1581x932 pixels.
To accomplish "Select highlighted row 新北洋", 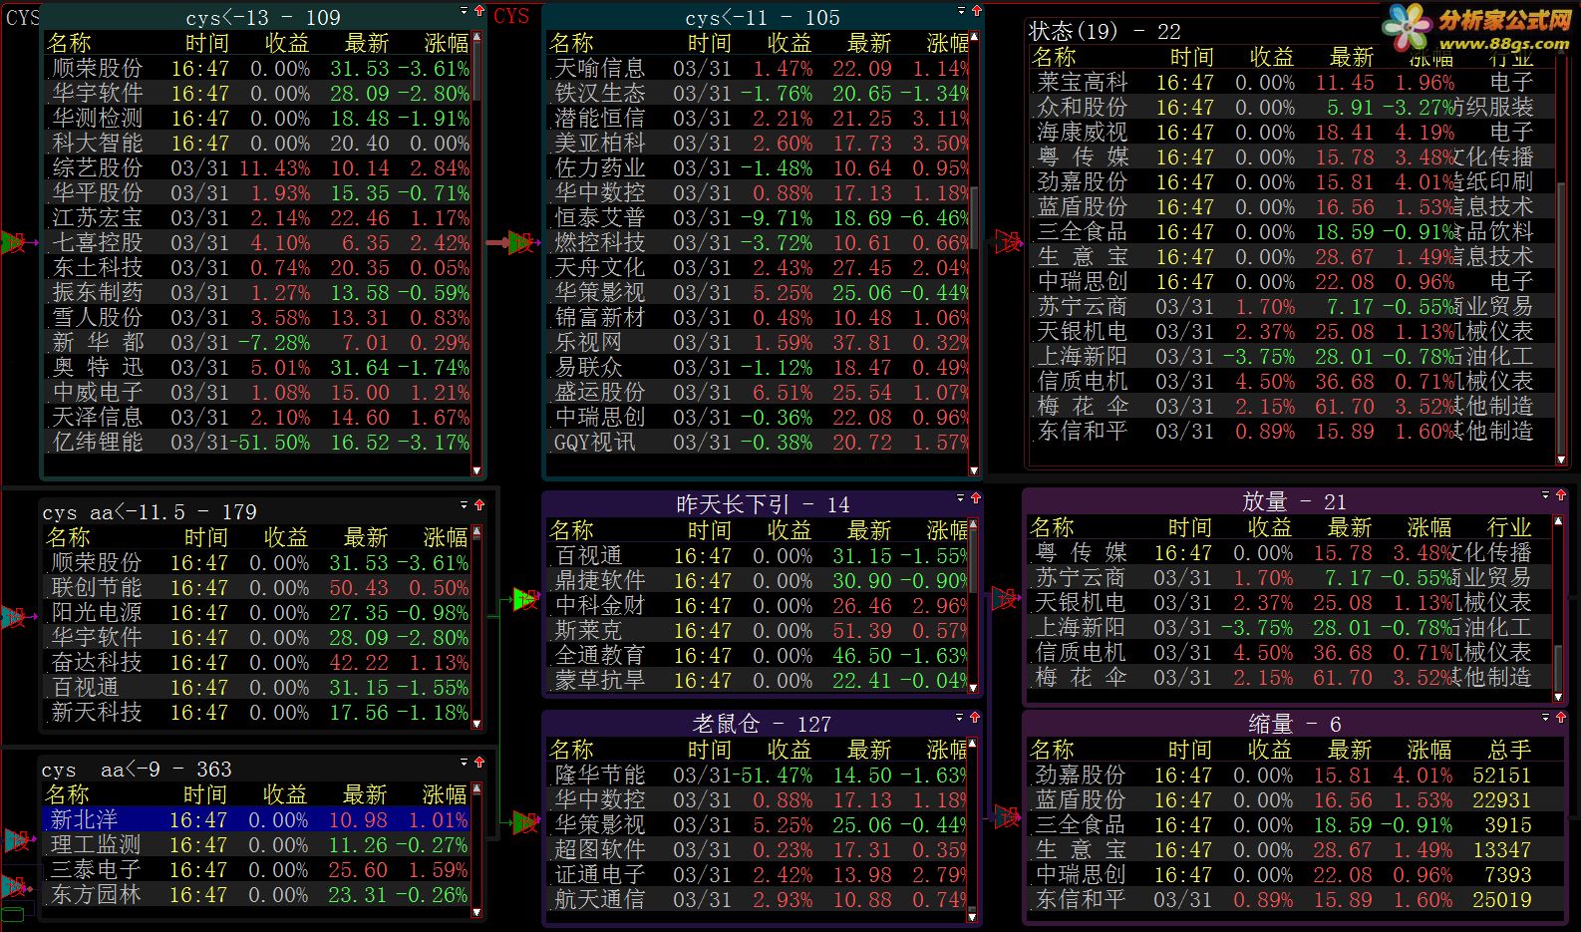I will pos(256,819).
